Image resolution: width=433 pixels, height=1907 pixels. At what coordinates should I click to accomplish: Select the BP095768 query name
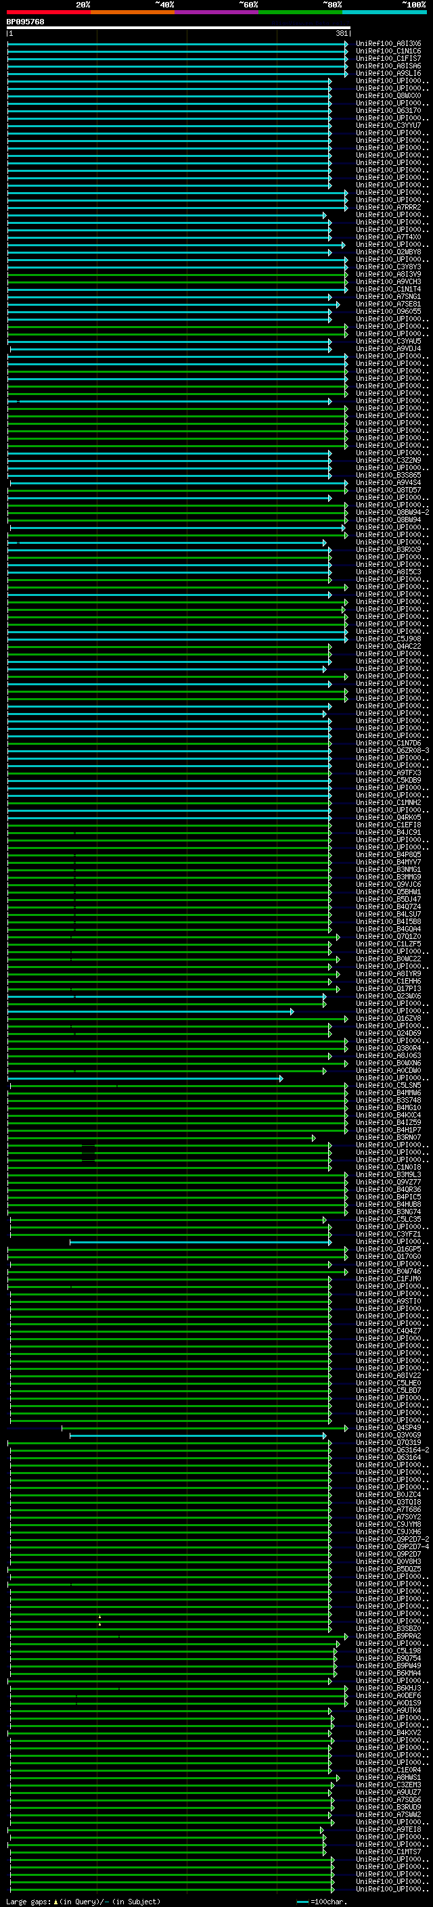coord(25,22)
